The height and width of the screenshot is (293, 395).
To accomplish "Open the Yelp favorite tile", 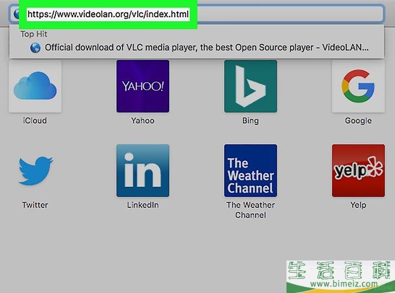I will coord(358,171).
